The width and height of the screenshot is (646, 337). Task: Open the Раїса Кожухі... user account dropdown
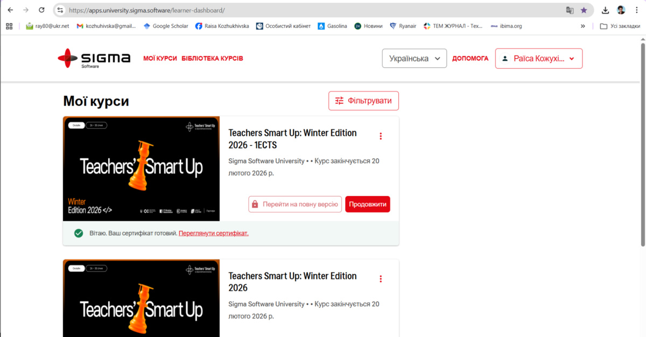538,59
